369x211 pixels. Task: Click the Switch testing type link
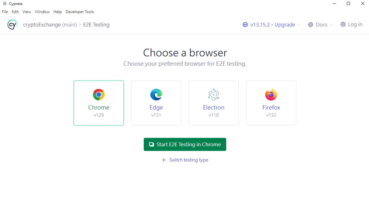tap(188, 160)
